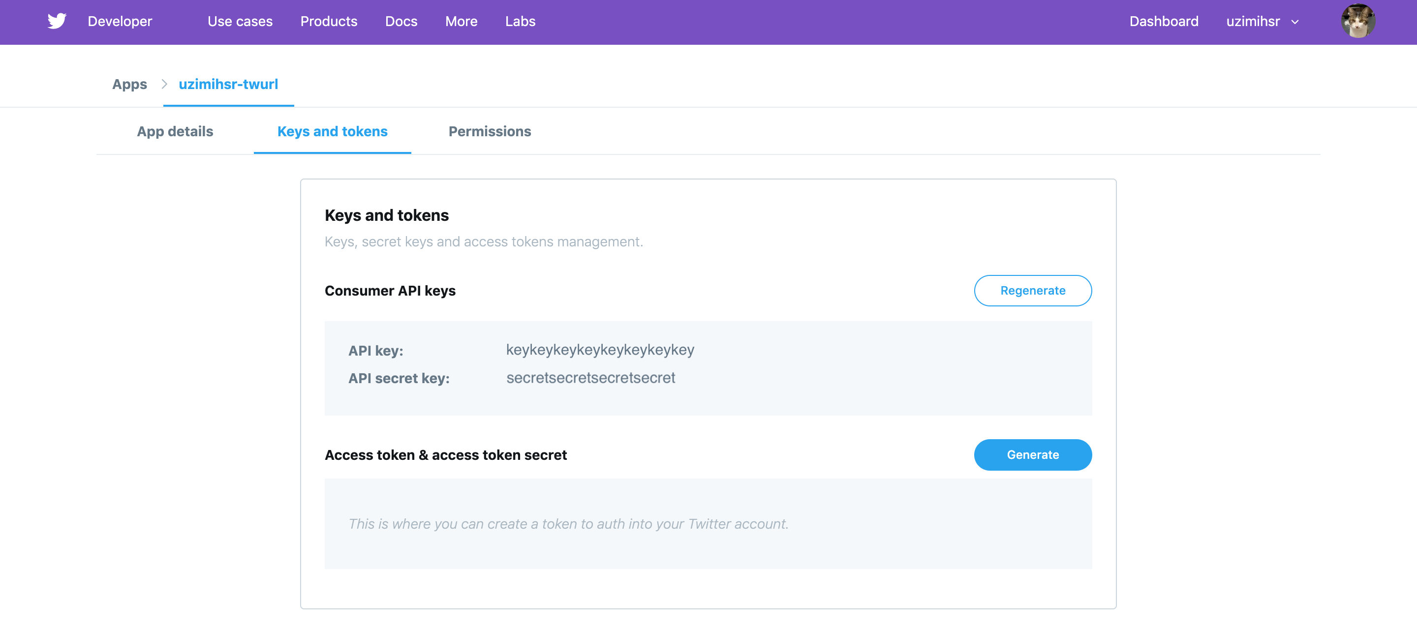Select the uzimihsr-twurl breadcrumb
The height and width of the screenshot is (631, 1417).
click(x=228, y=84)
